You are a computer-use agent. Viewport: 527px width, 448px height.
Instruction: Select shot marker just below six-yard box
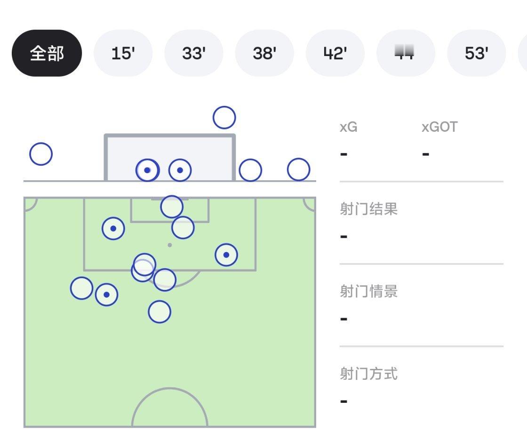tap(183, 227)
